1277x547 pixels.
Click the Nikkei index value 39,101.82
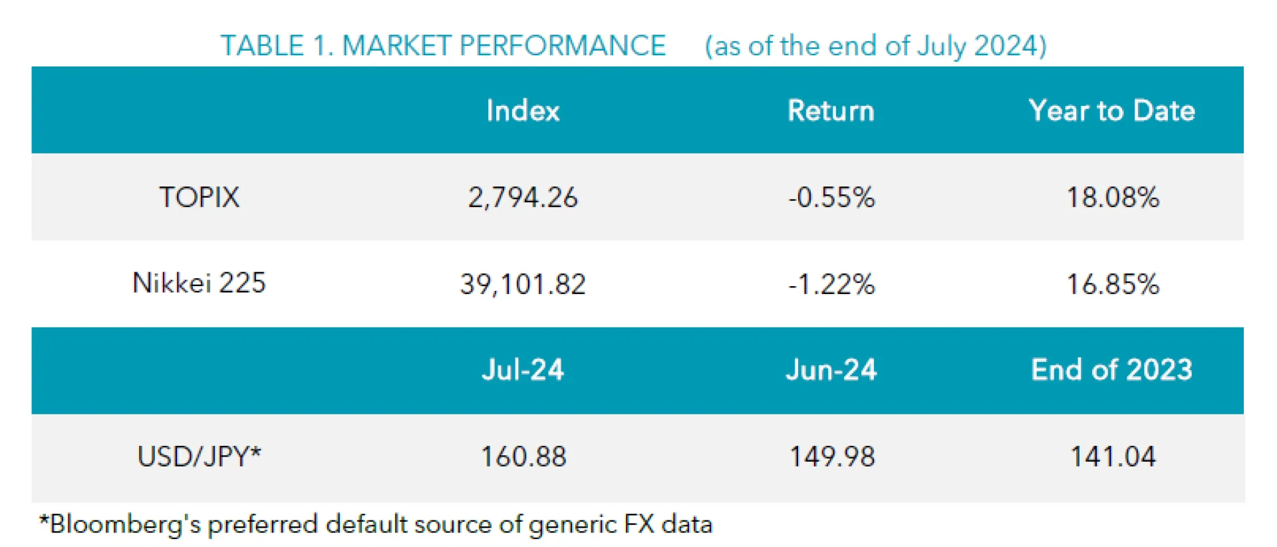click(523, 285)
